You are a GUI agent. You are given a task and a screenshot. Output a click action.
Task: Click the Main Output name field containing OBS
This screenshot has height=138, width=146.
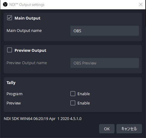[105, 31]
